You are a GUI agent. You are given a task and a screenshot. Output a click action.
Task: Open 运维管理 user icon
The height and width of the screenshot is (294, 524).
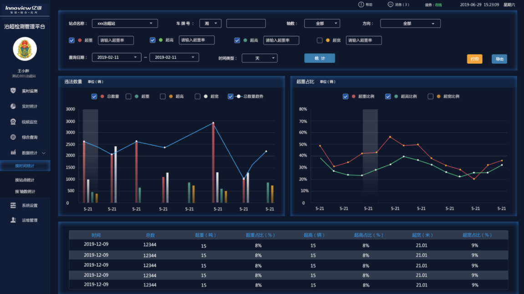click(13, 220)
